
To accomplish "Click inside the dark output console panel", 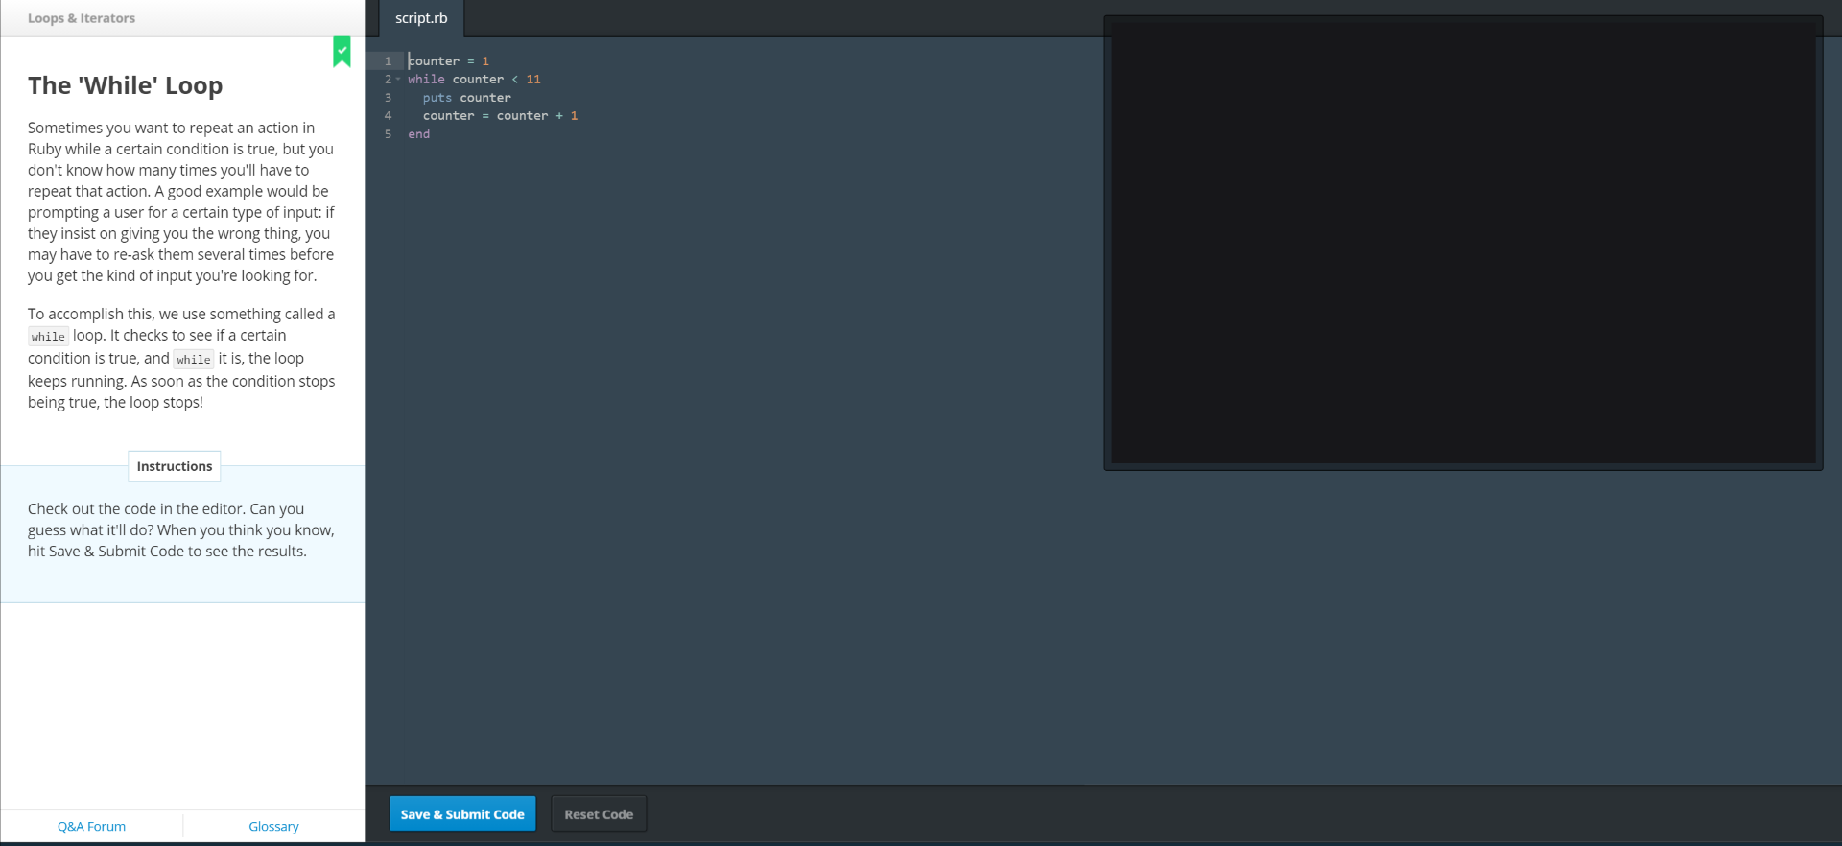I will (1463, 242).
